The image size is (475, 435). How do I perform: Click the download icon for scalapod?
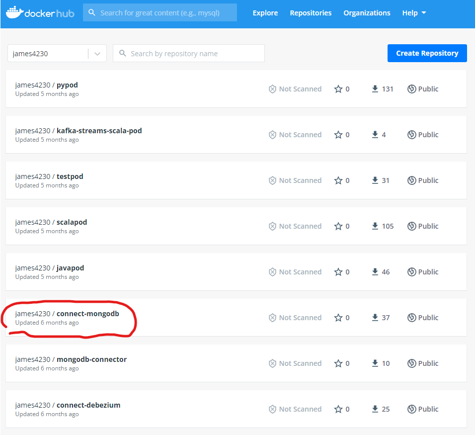tap(375, 226)
